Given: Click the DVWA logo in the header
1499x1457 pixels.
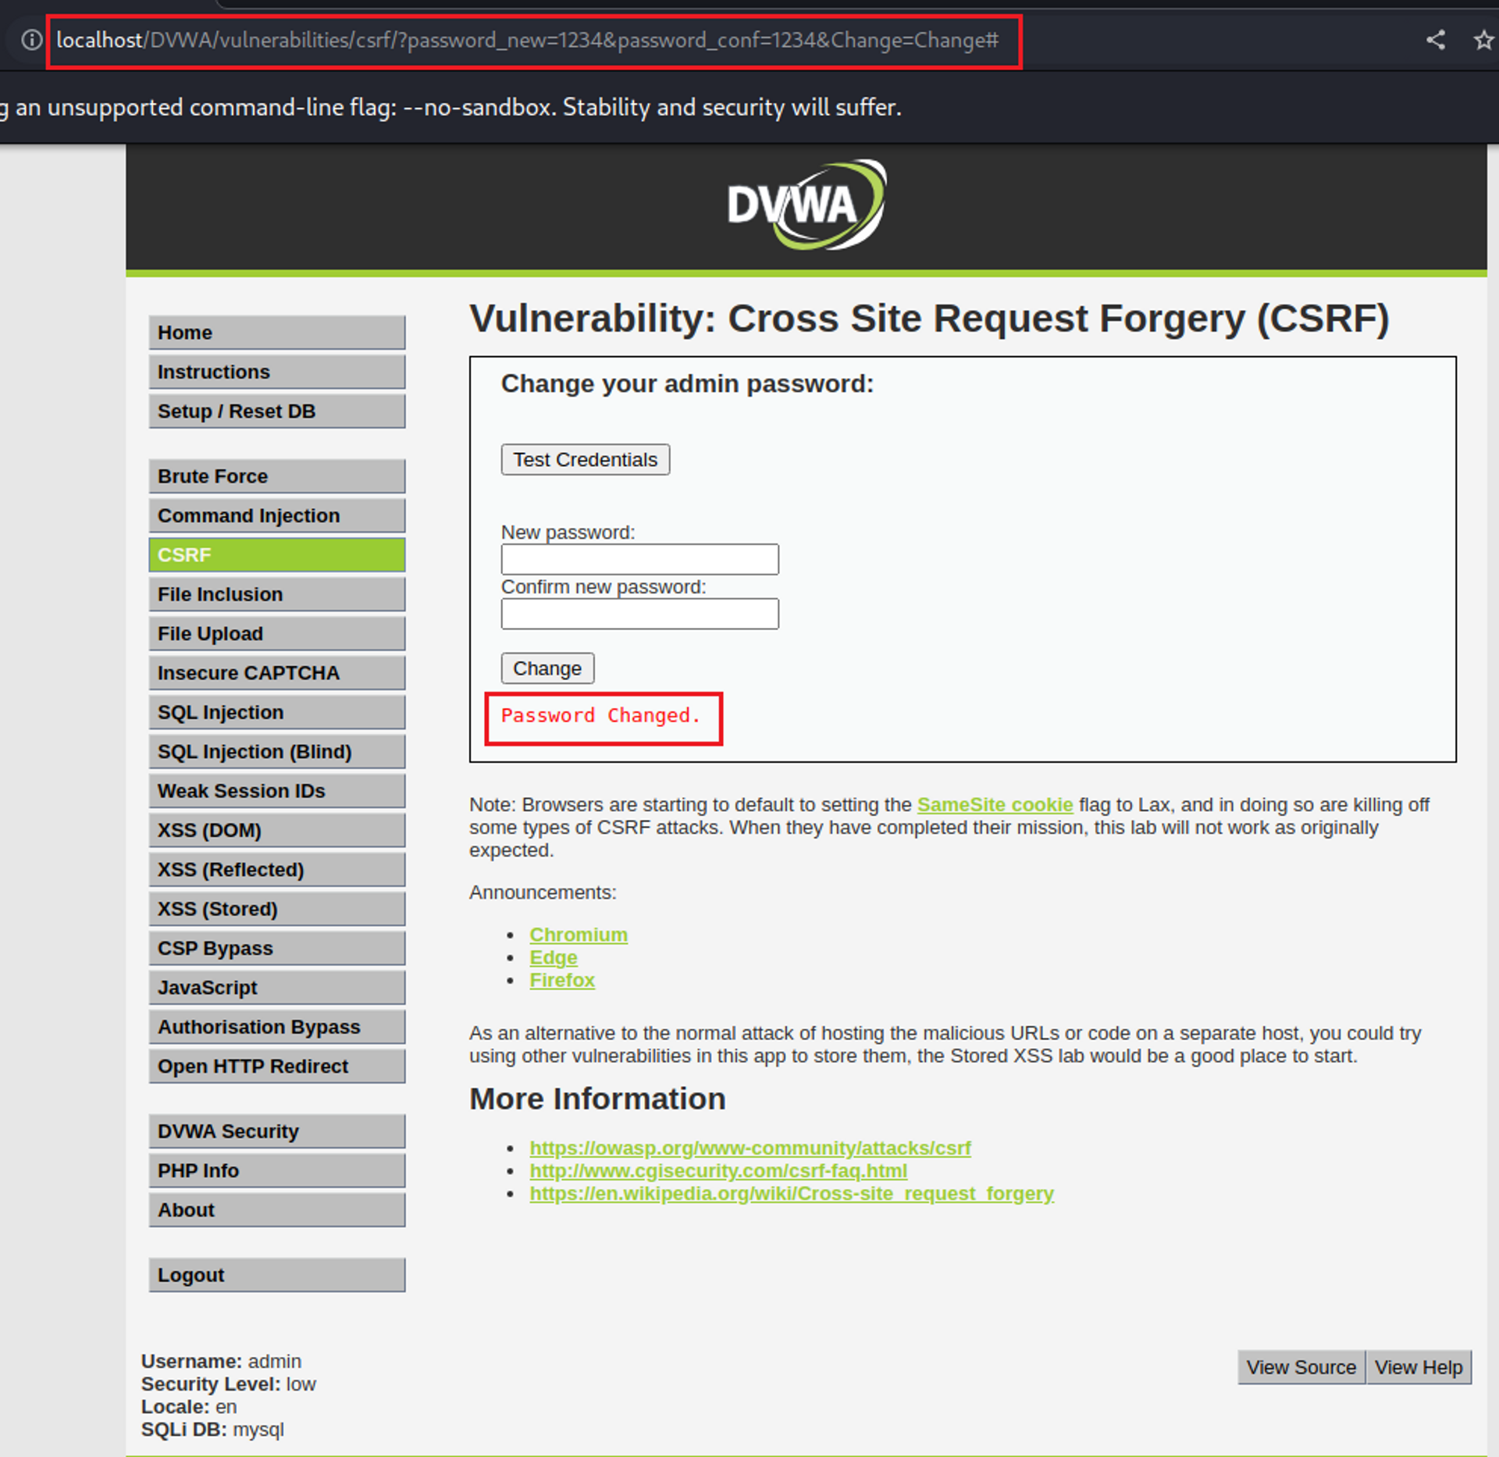Looking at the screenshot, I should tap(806, 205).
